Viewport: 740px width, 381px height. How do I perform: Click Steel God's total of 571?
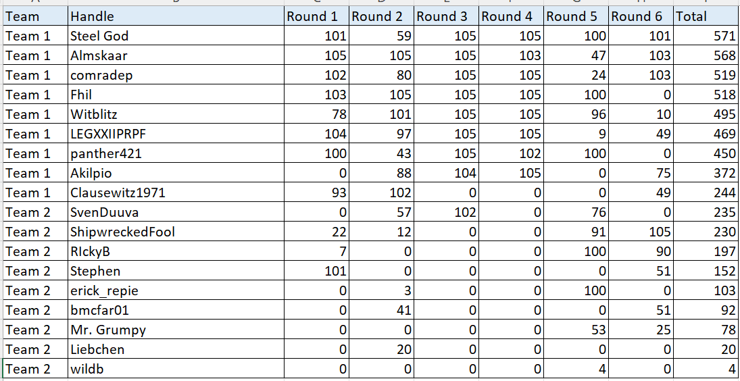tap(706, 36)
